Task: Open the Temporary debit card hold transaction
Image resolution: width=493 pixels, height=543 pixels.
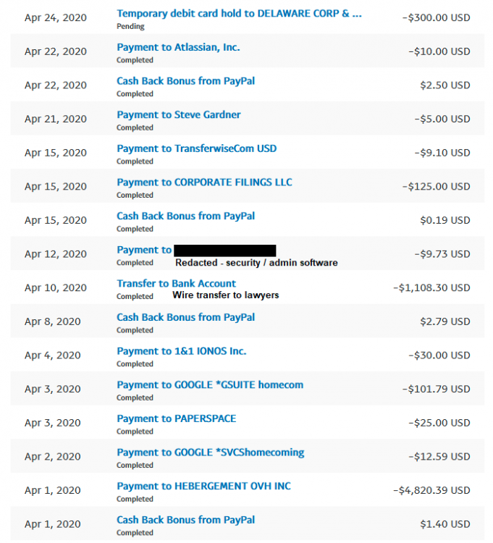Action: (239, 14)
